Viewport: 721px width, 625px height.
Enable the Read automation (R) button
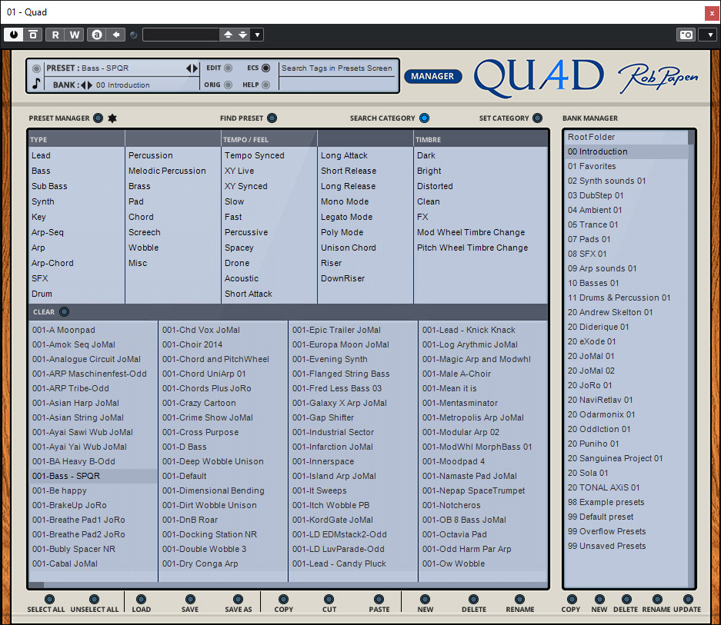(x=55, y=35)
